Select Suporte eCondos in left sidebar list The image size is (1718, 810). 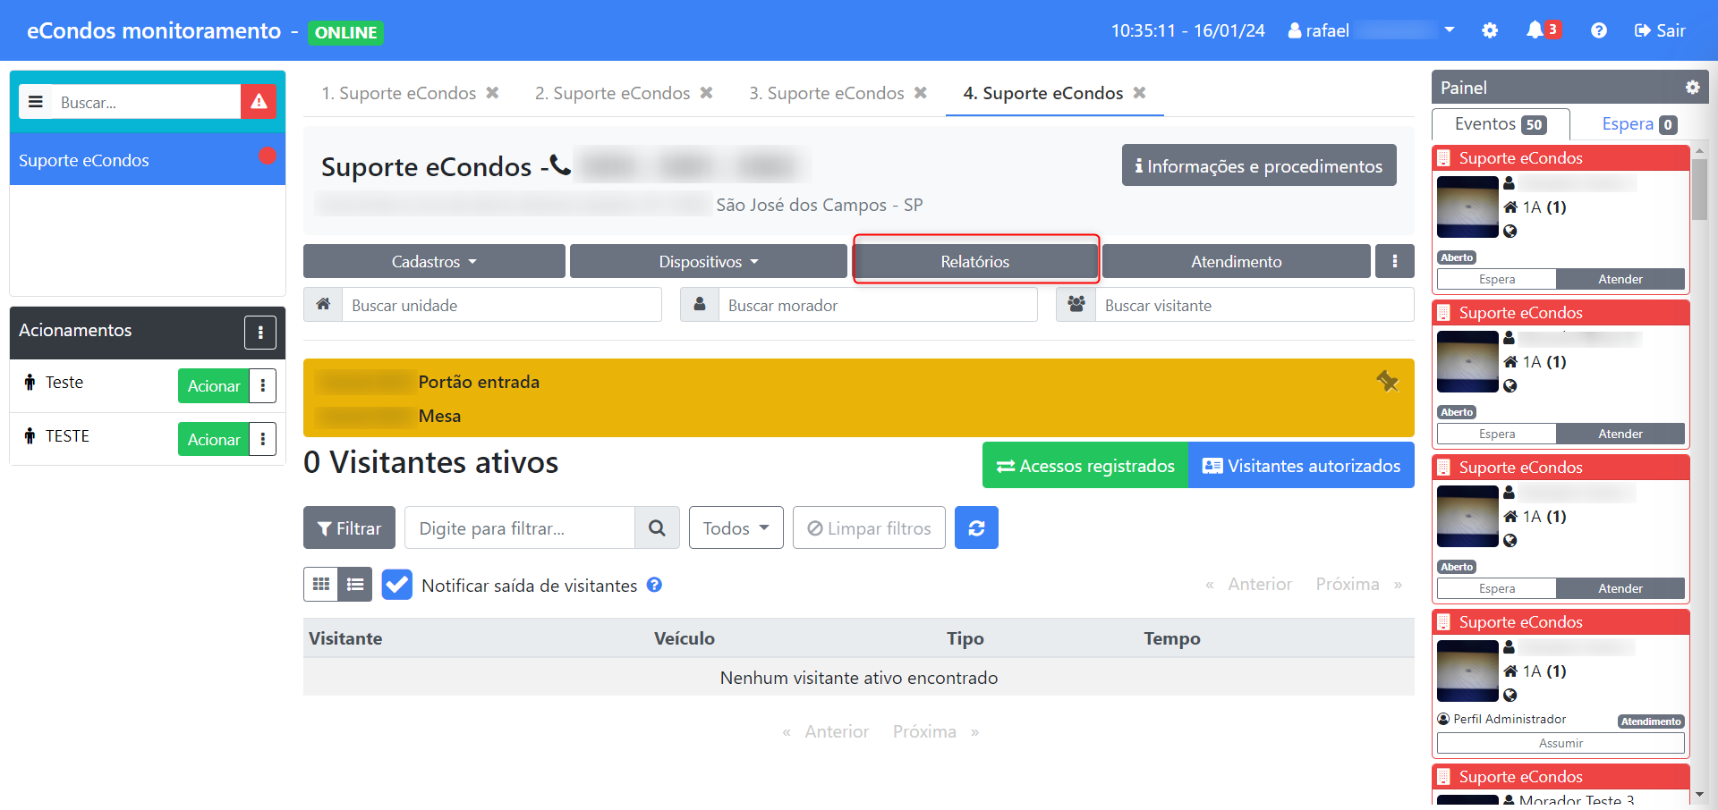pos(148,160)
